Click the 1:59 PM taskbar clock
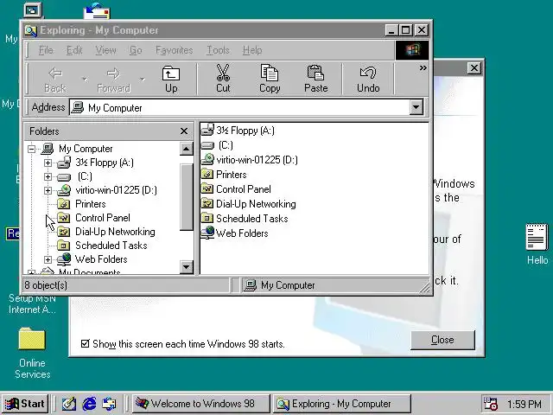 point(524,404)
